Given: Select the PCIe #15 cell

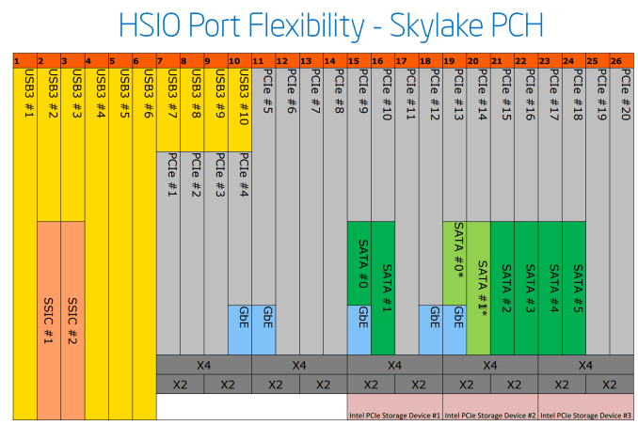Looking at the screenshot, I should coord(502,145).
